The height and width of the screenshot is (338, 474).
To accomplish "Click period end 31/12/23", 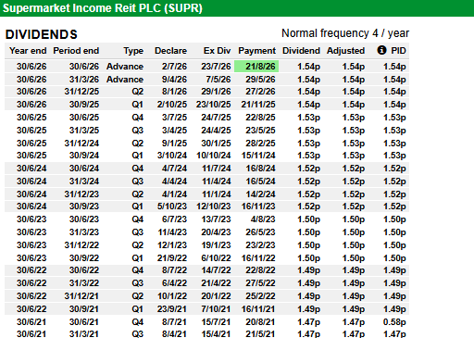I will (81, 194).
